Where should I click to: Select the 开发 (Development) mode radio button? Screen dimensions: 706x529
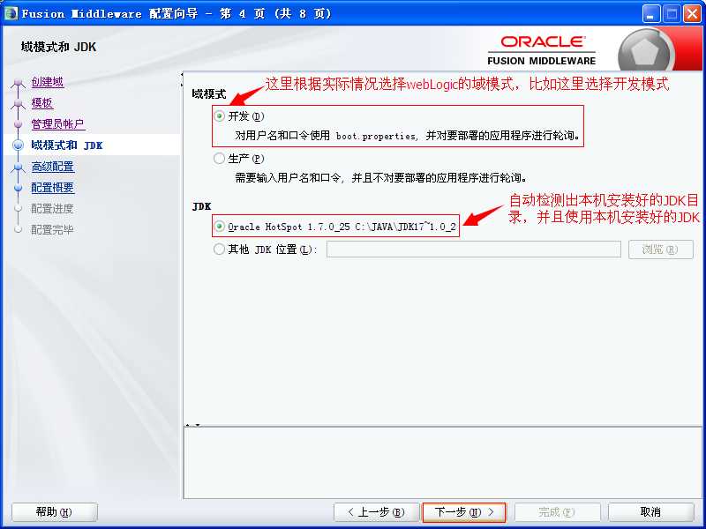tap(219, 116)
